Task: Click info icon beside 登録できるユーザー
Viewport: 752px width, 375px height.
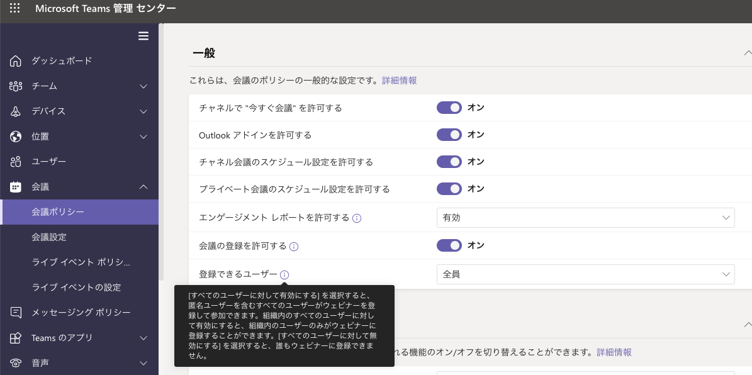Action: [x=284, y=275]
